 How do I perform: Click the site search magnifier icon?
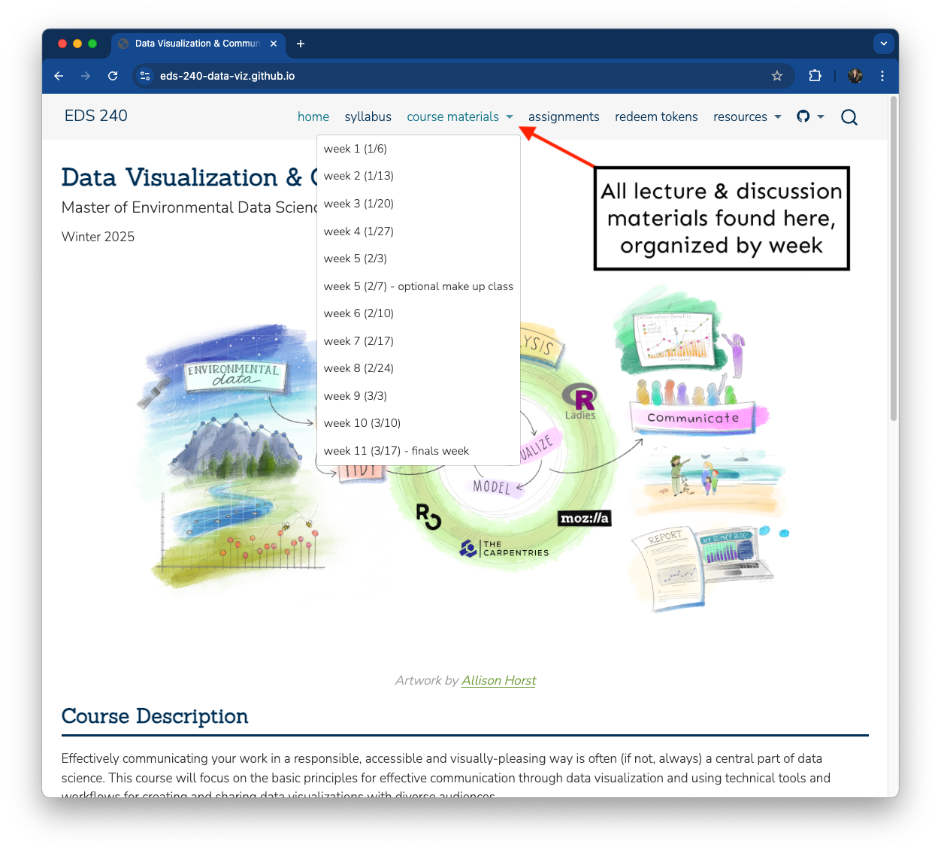(849, 117)
